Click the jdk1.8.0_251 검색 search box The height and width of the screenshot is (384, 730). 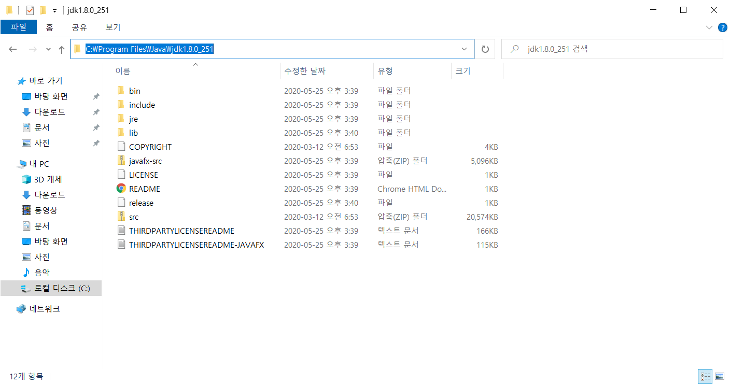tap(612, 49)
